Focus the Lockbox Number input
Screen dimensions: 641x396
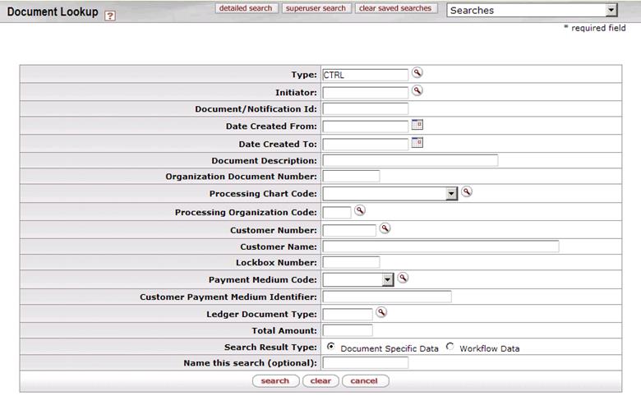pyautogui.click(x=351, y=262)
